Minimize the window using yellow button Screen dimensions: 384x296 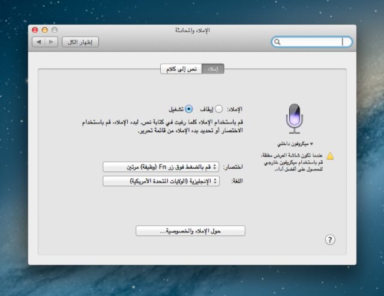44,30
